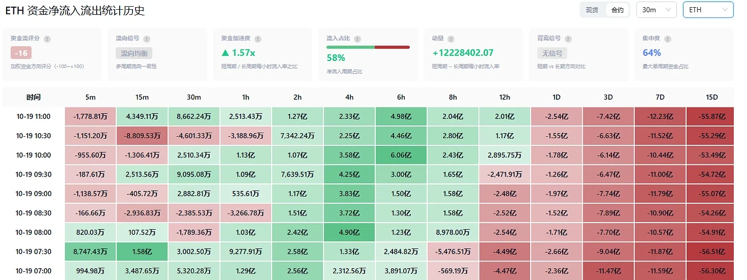
Task: Click the 6h column header
Action: 401,97
